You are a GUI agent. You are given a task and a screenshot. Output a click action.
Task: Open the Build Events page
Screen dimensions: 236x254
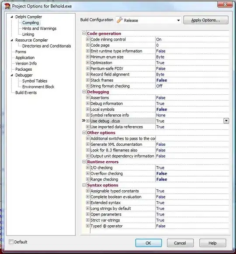point(26,93)
